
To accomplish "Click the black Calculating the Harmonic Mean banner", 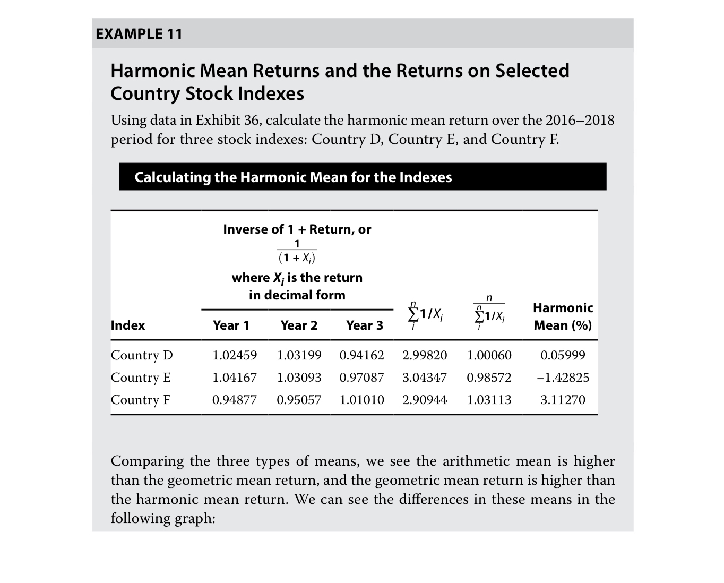I will [x=363, y=177].
